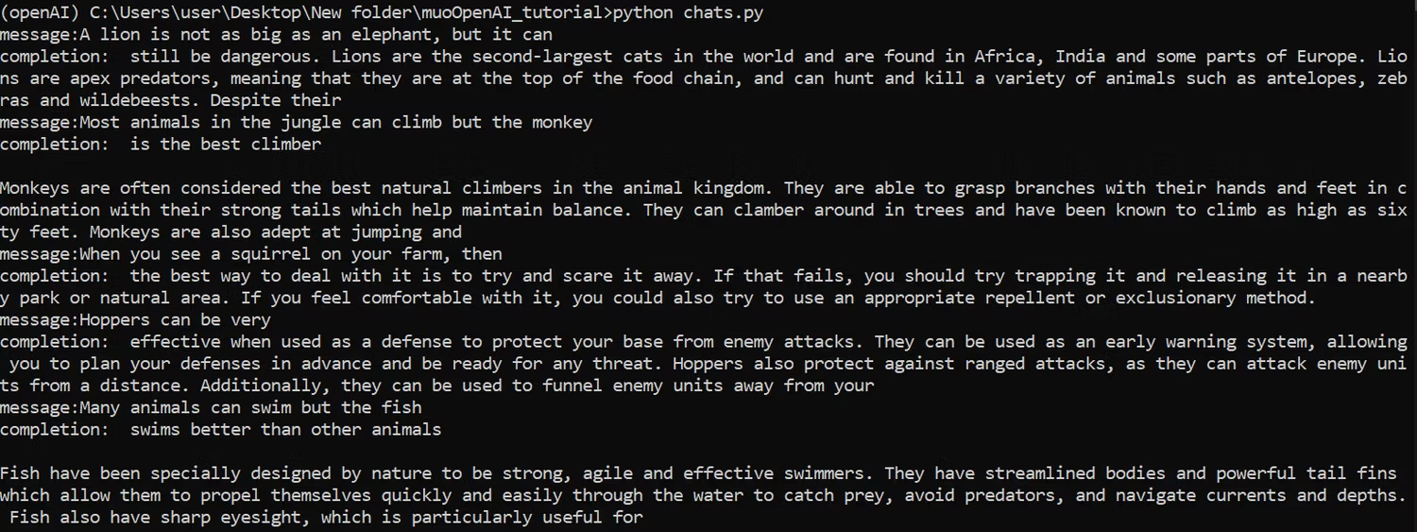Click the completion text "still be dangerous"
The image size is (1417, 532).
[x=219, y=57]
